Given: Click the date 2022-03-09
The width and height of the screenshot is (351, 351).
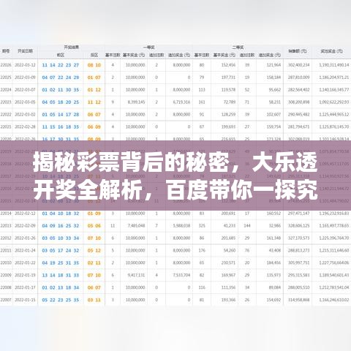Looking at the screenshot, I should [25, 78].
